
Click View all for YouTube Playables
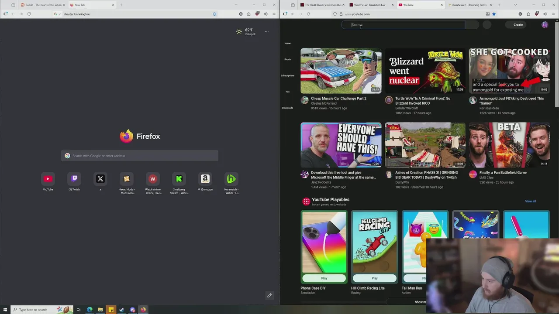pos(530,201)
